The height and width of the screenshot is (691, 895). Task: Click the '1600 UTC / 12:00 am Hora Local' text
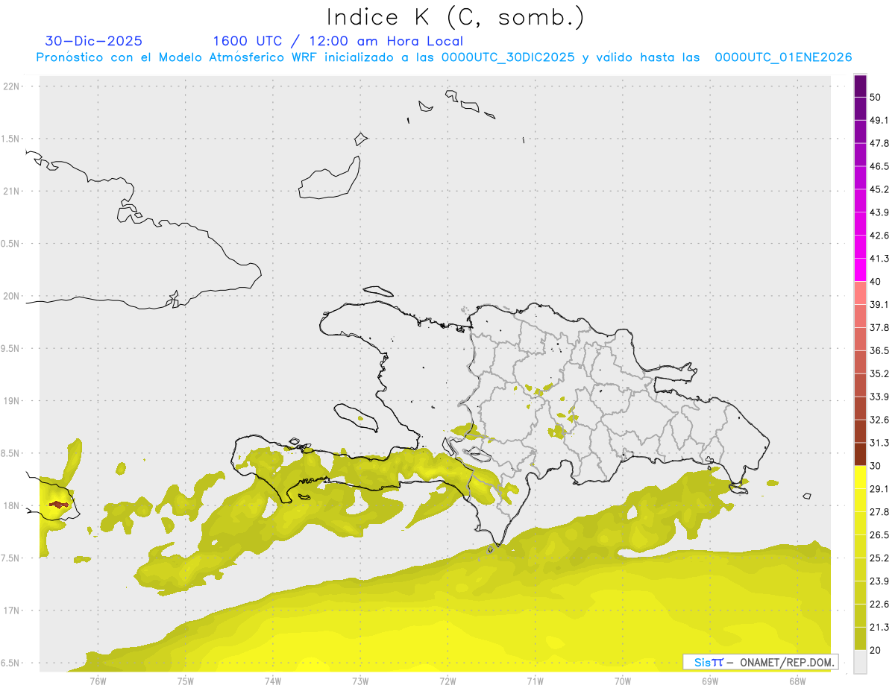click(x=338, y=41)
